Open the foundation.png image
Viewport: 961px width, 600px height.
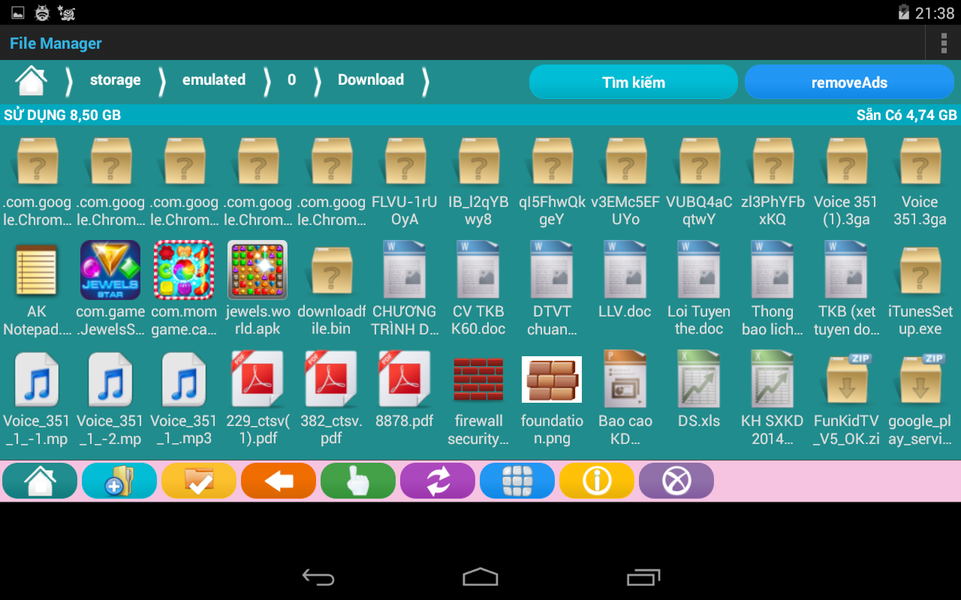552,400
